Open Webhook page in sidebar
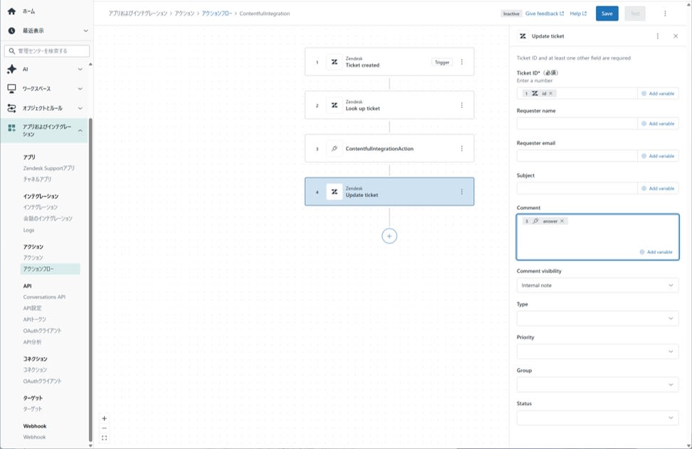Viewport: 692px width, 449px height. click(34, 437)
